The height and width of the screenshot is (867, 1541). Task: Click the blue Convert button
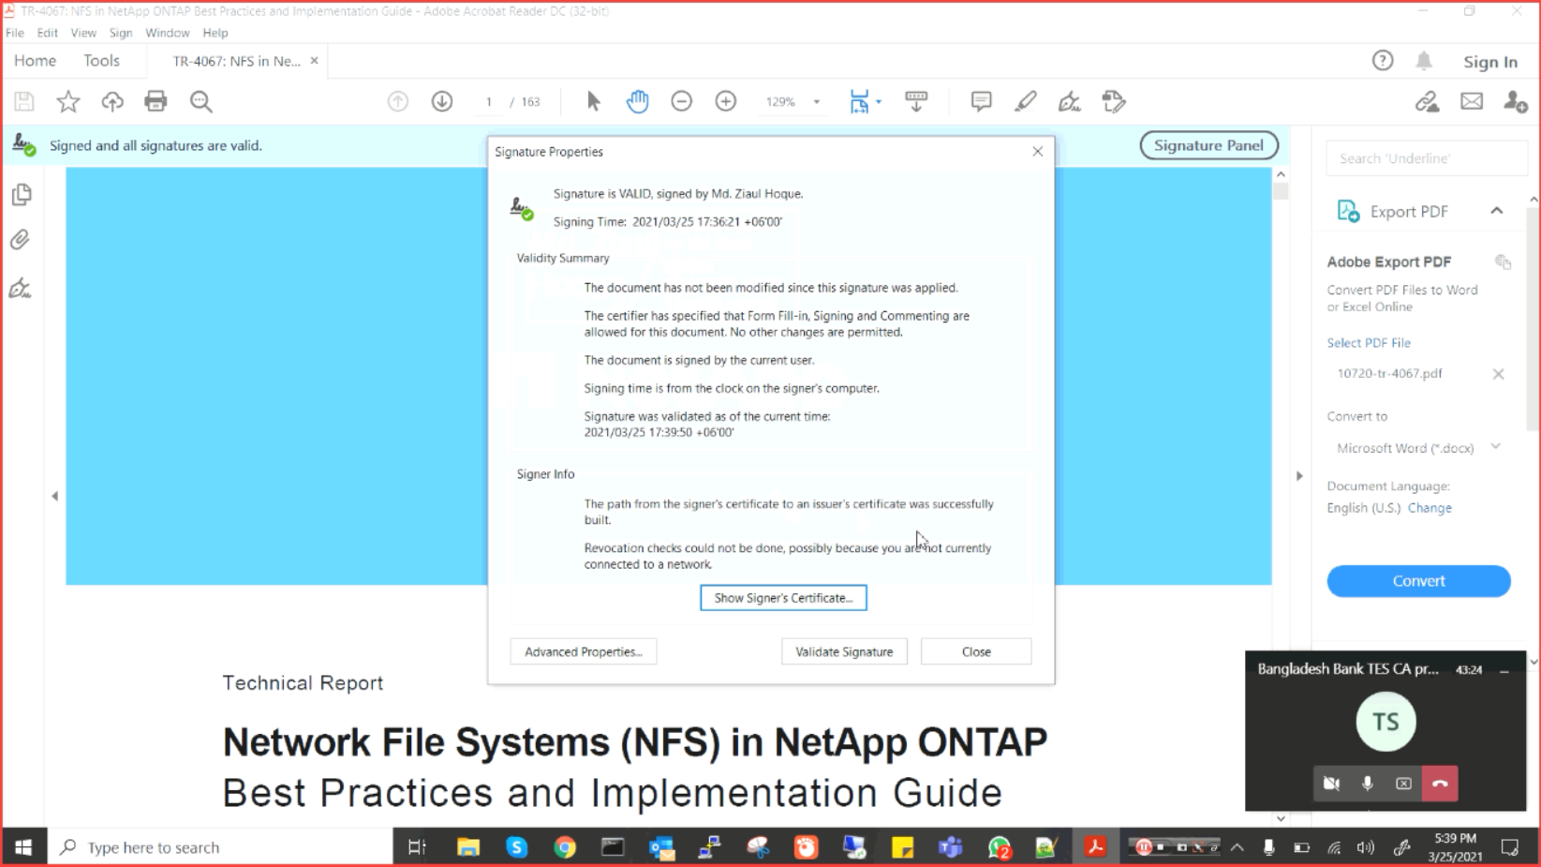(1418, 581)
